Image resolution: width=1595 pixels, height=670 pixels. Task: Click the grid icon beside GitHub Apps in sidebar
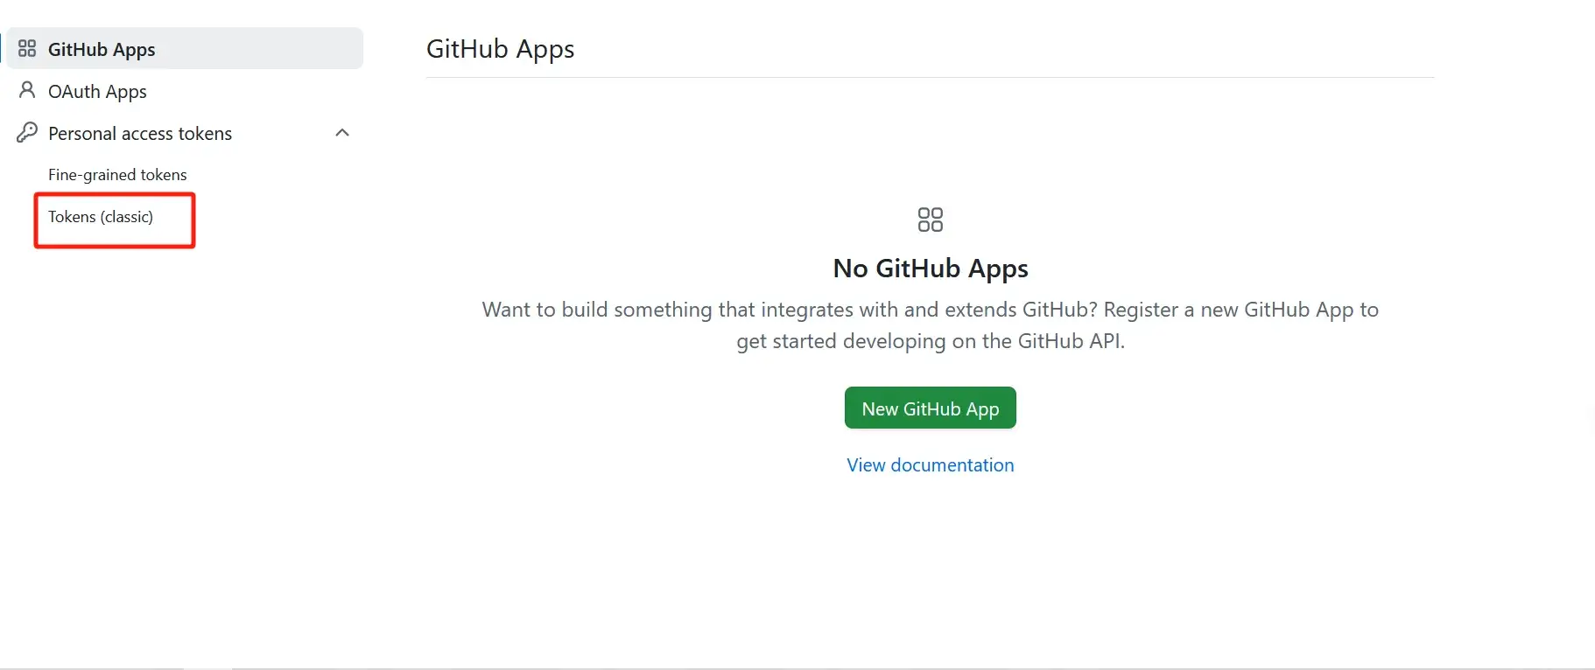click(x=27, y=48)
